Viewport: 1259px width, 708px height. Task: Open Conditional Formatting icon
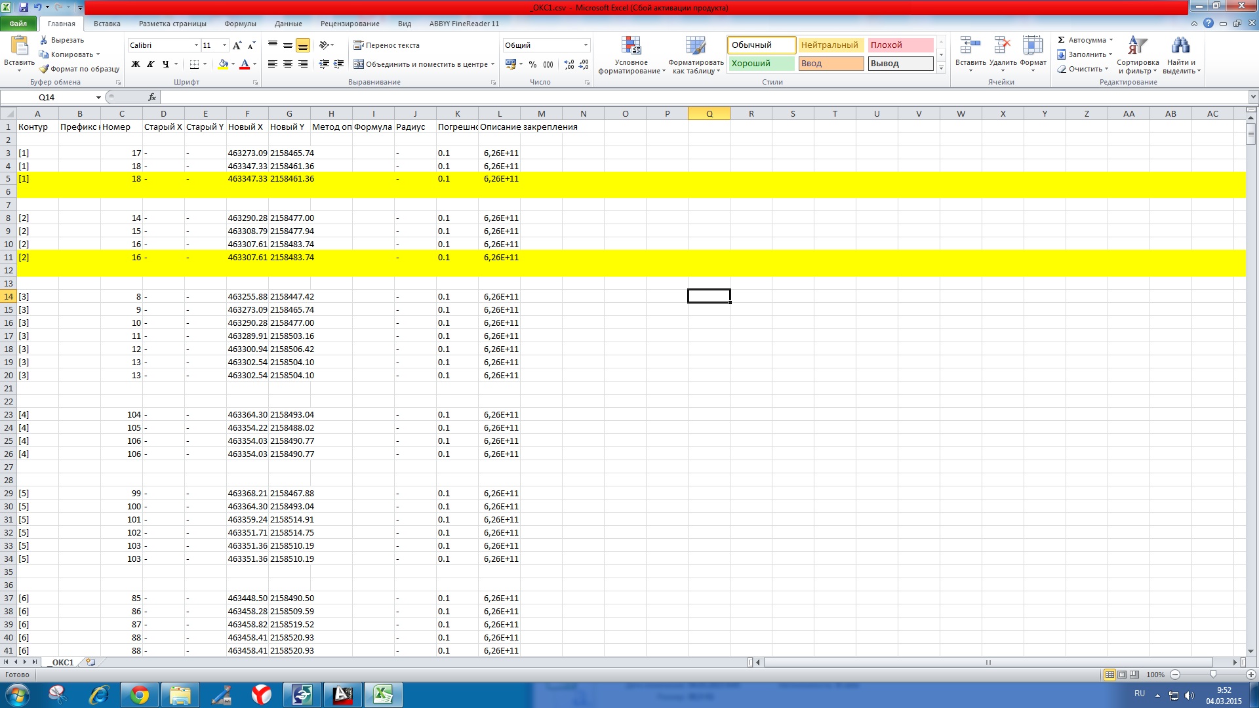coord(631,55)
